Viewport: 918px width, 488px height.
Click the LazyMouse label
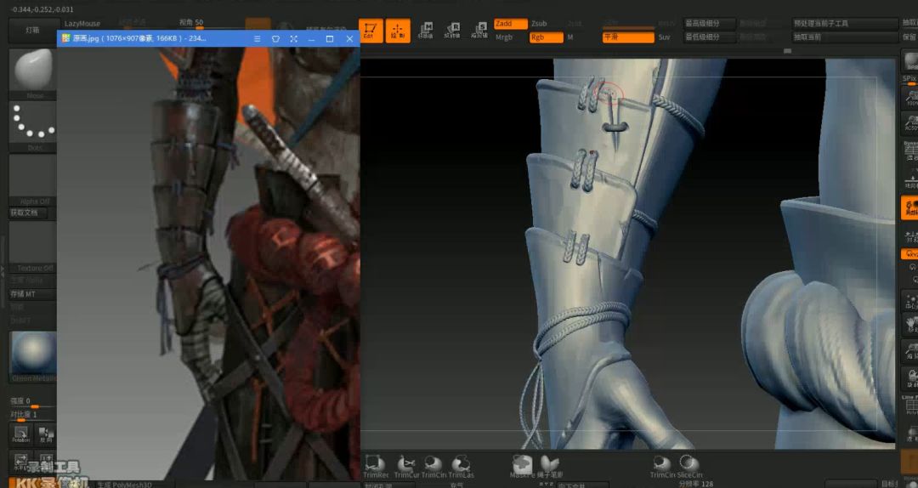[82, 24]
